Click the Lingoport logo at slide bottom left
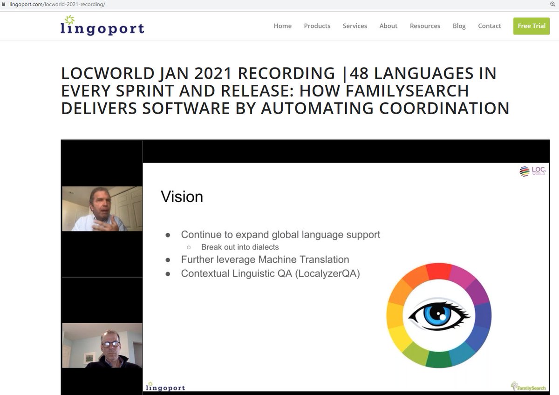This screenshot has width=559, height=395. pos(165,386)
